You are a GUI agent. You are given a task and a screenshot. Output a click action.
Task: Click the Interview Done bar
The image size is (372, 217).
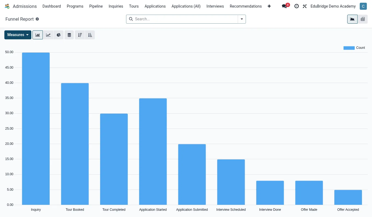point(270,193)
